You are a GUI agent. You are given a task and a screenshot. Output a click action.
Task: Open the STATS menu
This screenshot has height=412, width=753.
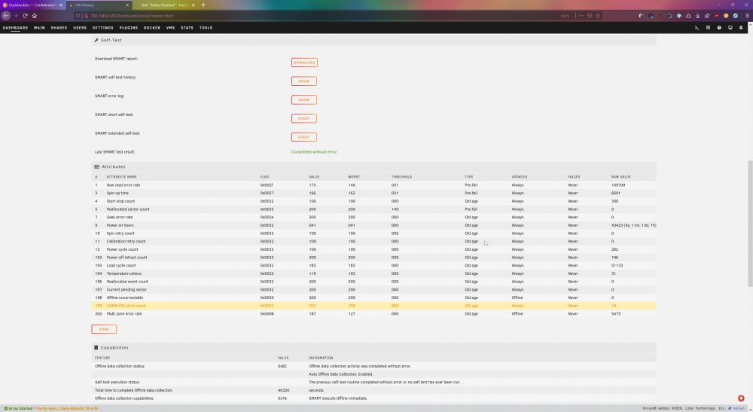pos(187,28)
